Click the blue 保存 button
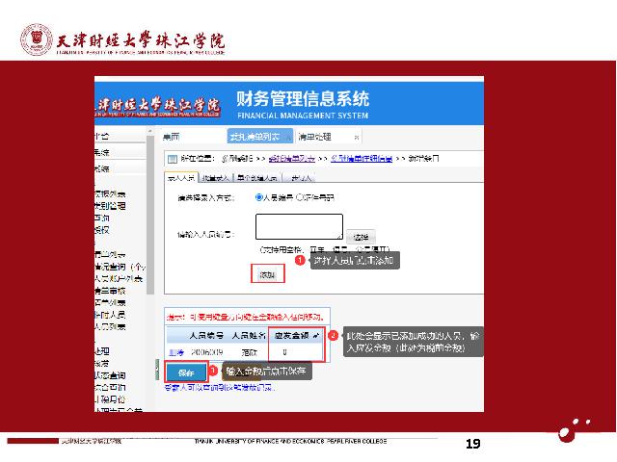The image size is (617, 462). coord(186,372)
